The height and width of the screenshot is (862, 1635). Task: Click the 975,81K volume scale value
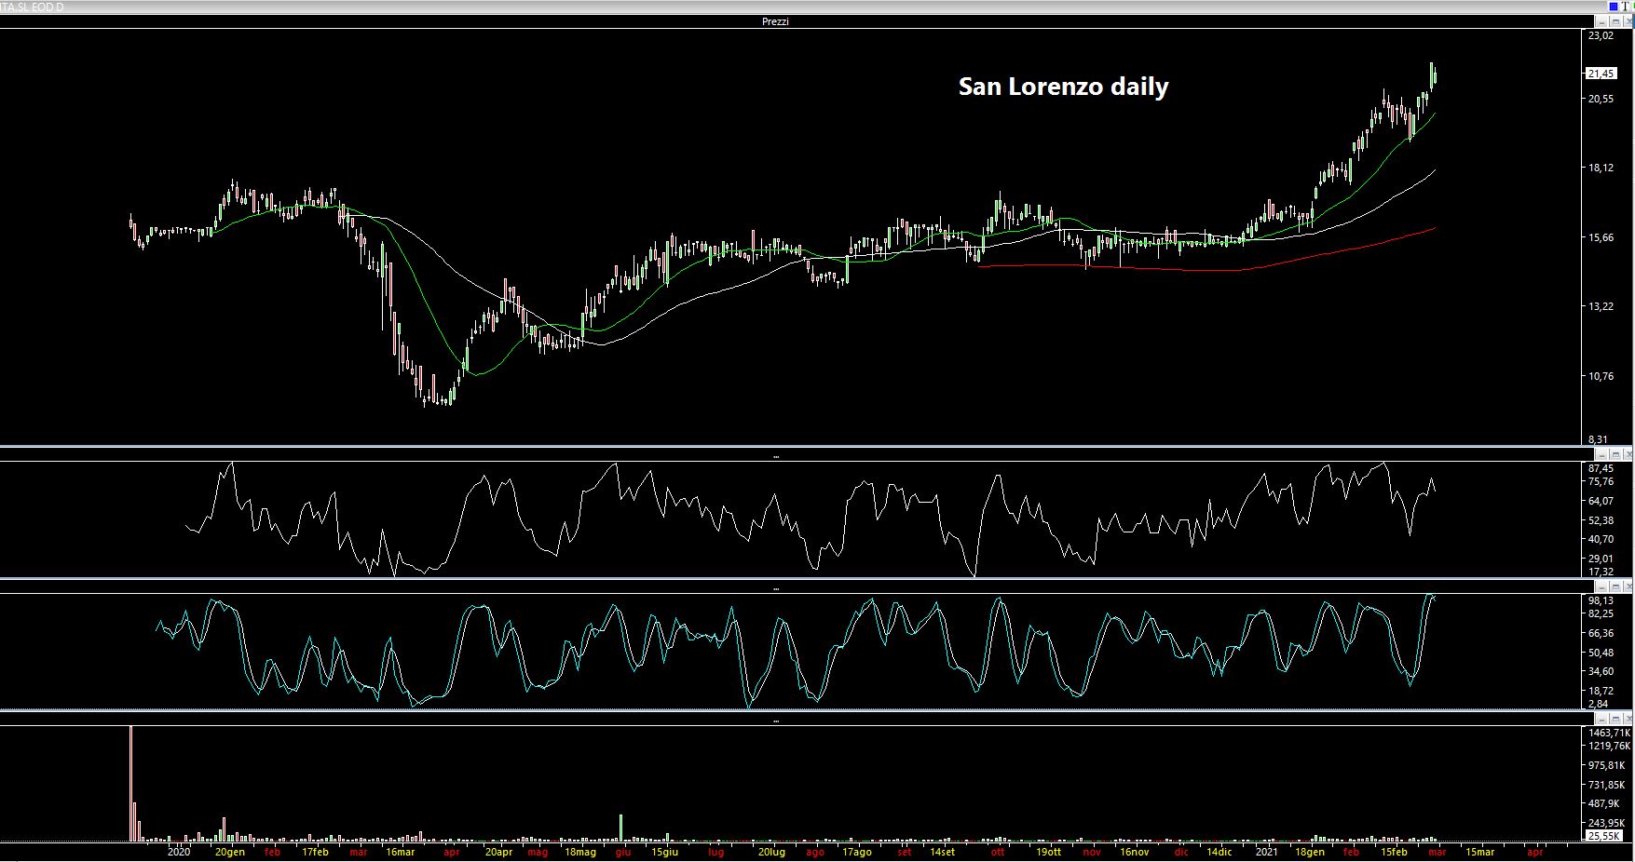coord(1607,765)
